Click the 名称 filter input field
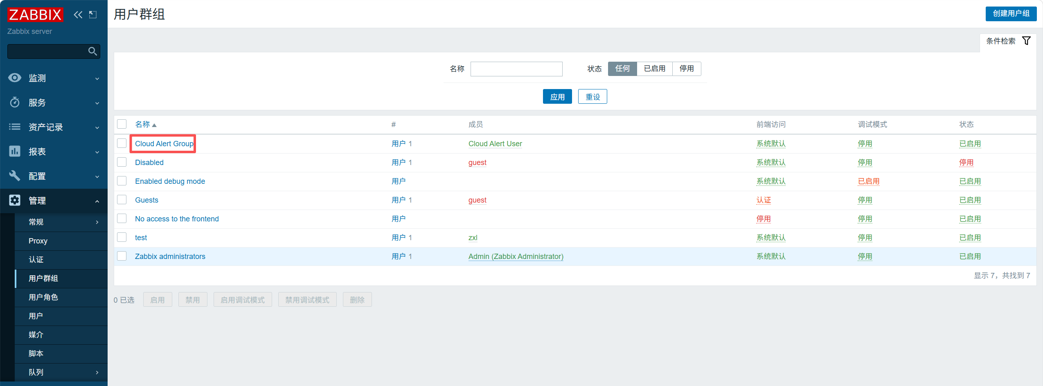 (x=516, y=69)
